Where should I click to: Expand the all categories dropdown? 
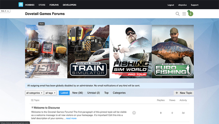click(34, 93)
